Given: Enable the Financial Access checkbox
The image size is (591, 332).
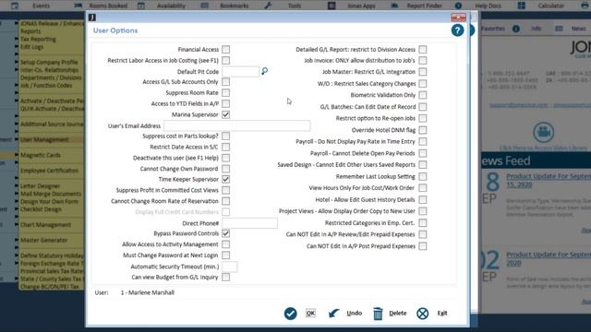Looking at the screenshot, I should tap(225, 49).
